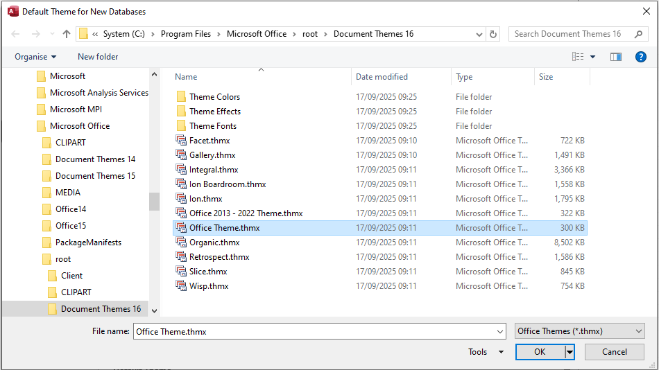Select Document Themes 16 in the tree
Image resolution: width=659 pixels, height=370 pixels.
[101, 309]
